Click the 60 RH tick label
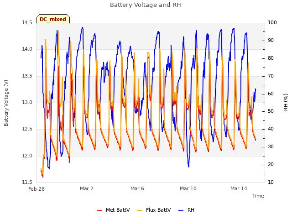Viewport: 292px width, 219px height. (x=271, y=94)
